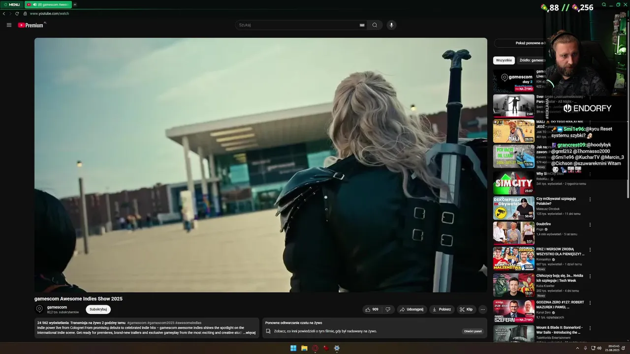Screen dimensions: 630x354
Task: View site info via lock icon
Action: 25,13
